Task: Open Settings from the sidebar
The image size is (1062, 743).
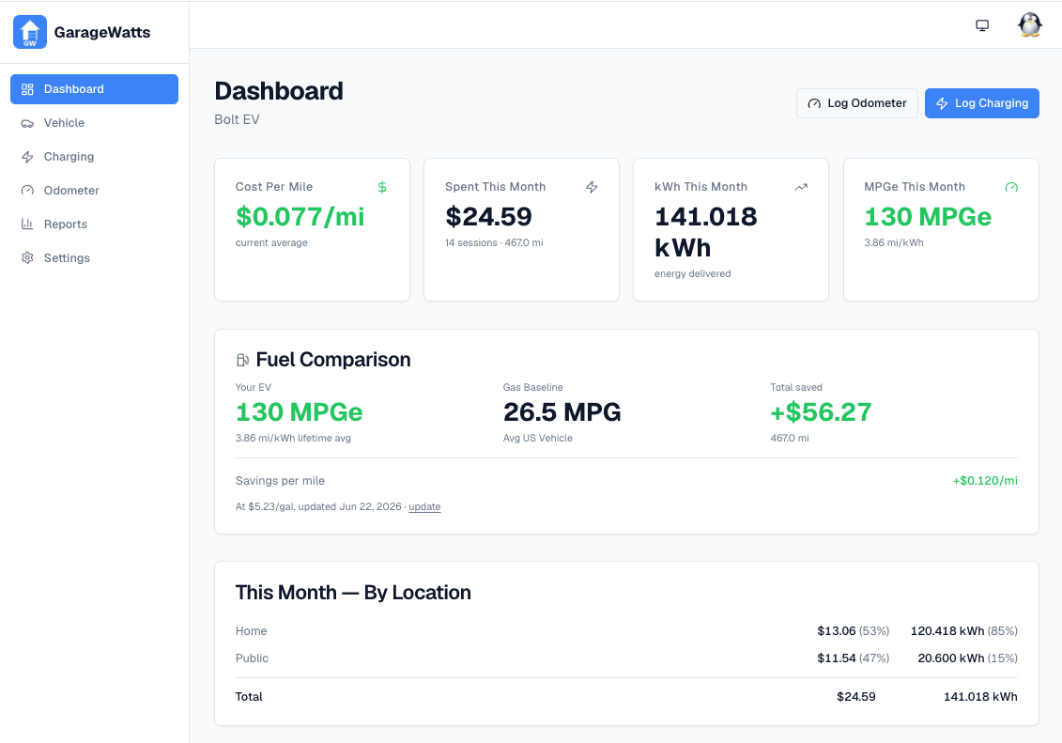Action: coord(94,258)
